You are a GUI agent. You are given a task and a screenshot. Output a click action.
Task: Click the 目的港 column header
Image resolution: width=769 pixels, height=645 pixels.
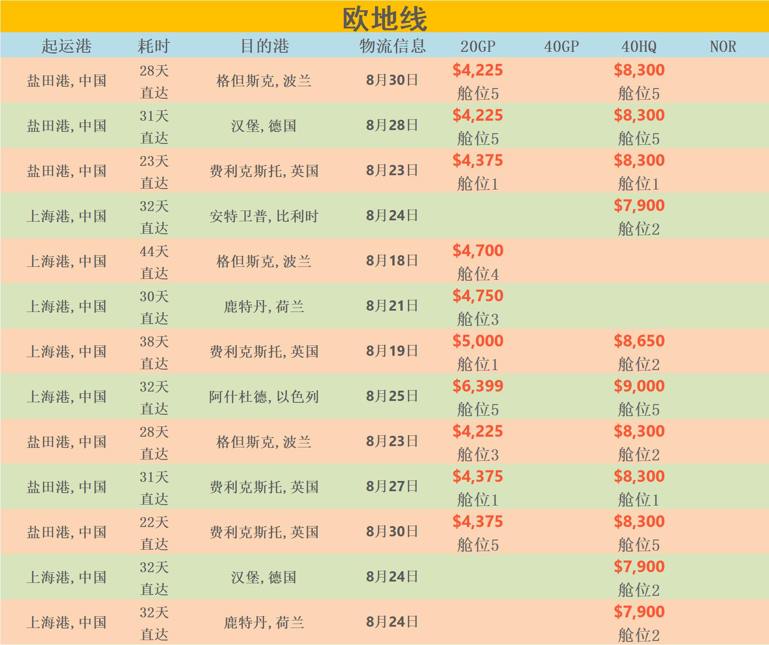click(265, 46)
